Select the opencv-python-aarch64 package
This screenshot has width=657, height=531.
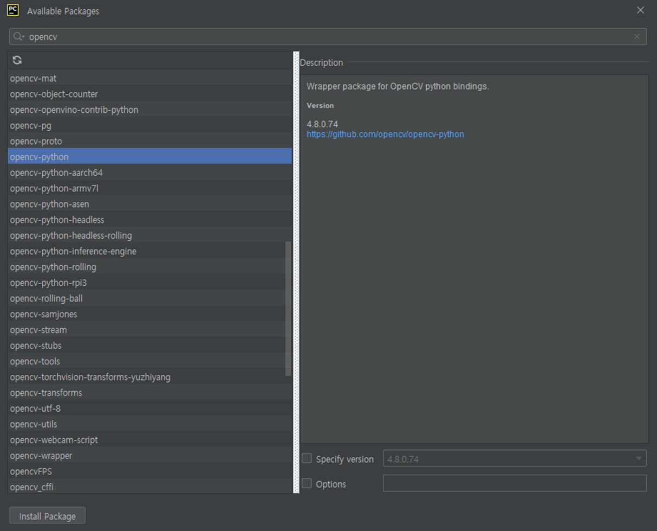click(150, 172)
